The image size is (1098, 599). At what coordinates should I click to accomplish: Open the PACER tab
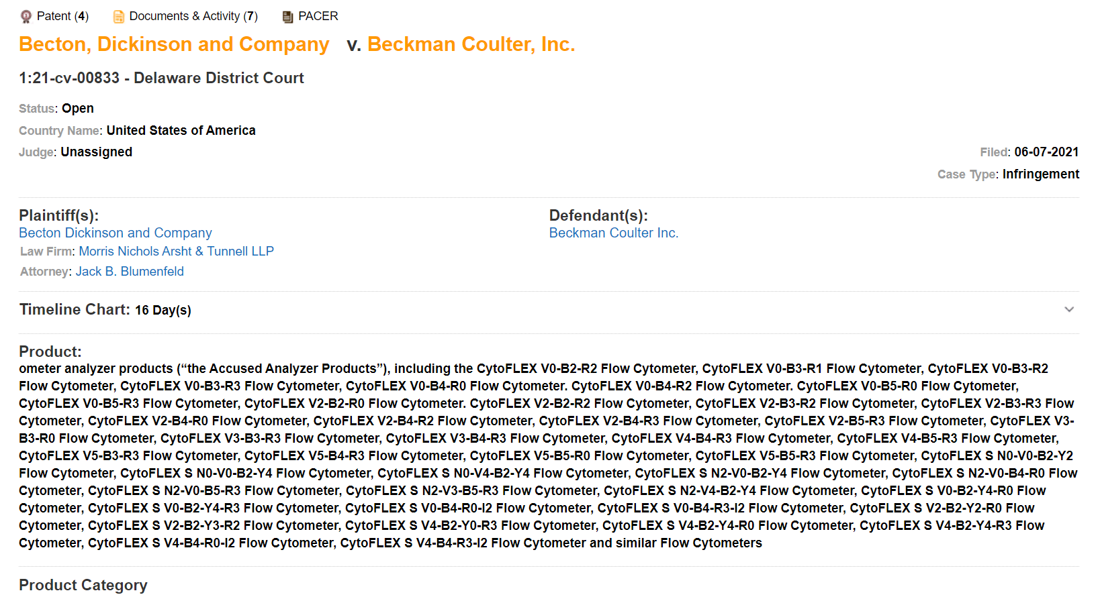click(x=318, y=16)
